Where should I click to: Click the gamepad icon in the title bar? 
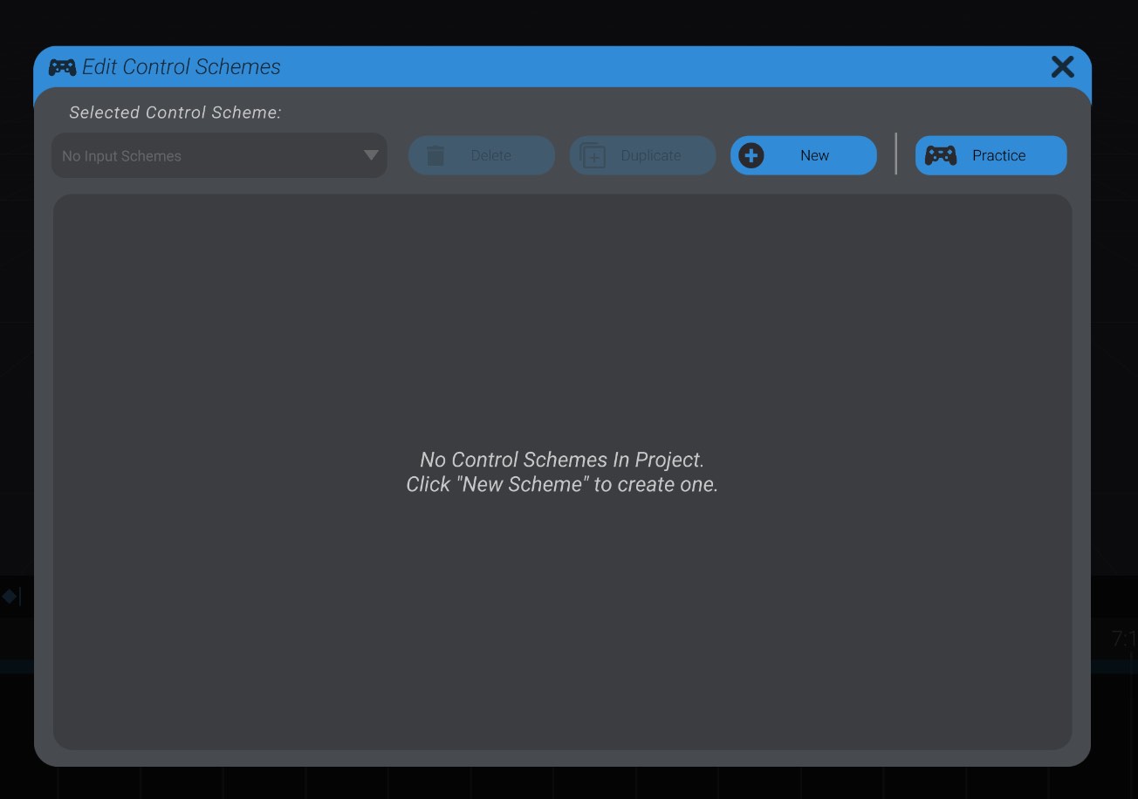pyautogui.click(x=61, y=66)
